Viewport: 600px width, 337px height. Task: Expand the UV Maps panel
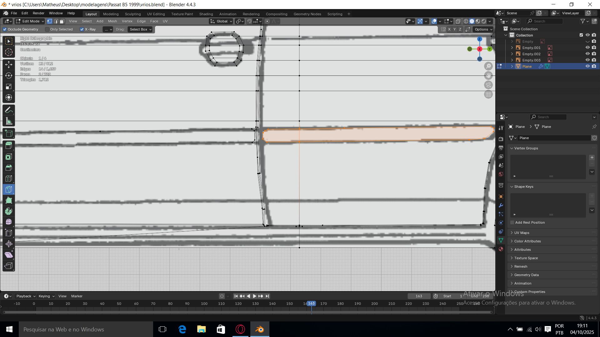(522, 233)
